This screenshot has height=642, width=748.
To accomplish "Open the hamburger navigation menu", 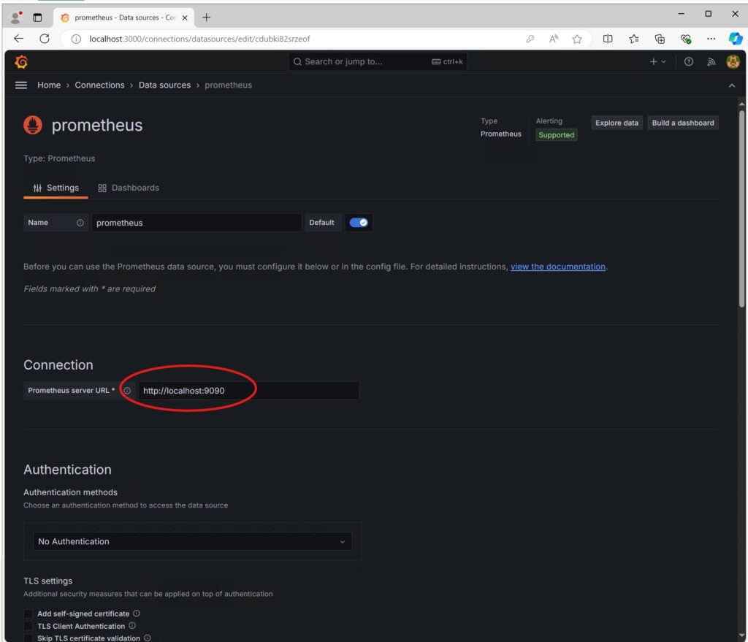I will tap(21, 85).
